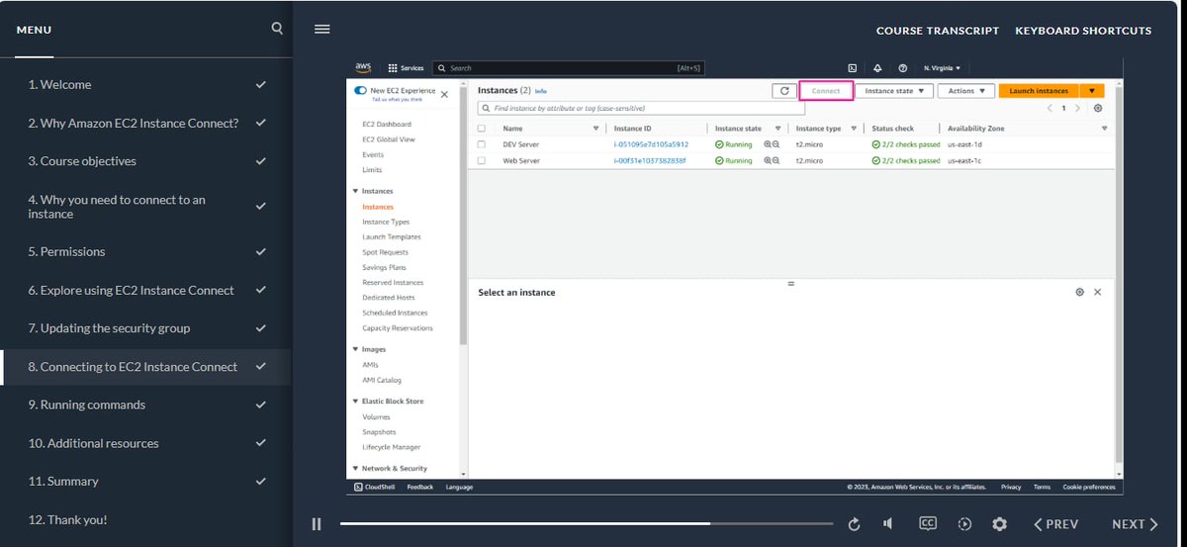Open CloudShell in the footer
This screenshot has height=547, width=1187.
[x=376, y=487]
